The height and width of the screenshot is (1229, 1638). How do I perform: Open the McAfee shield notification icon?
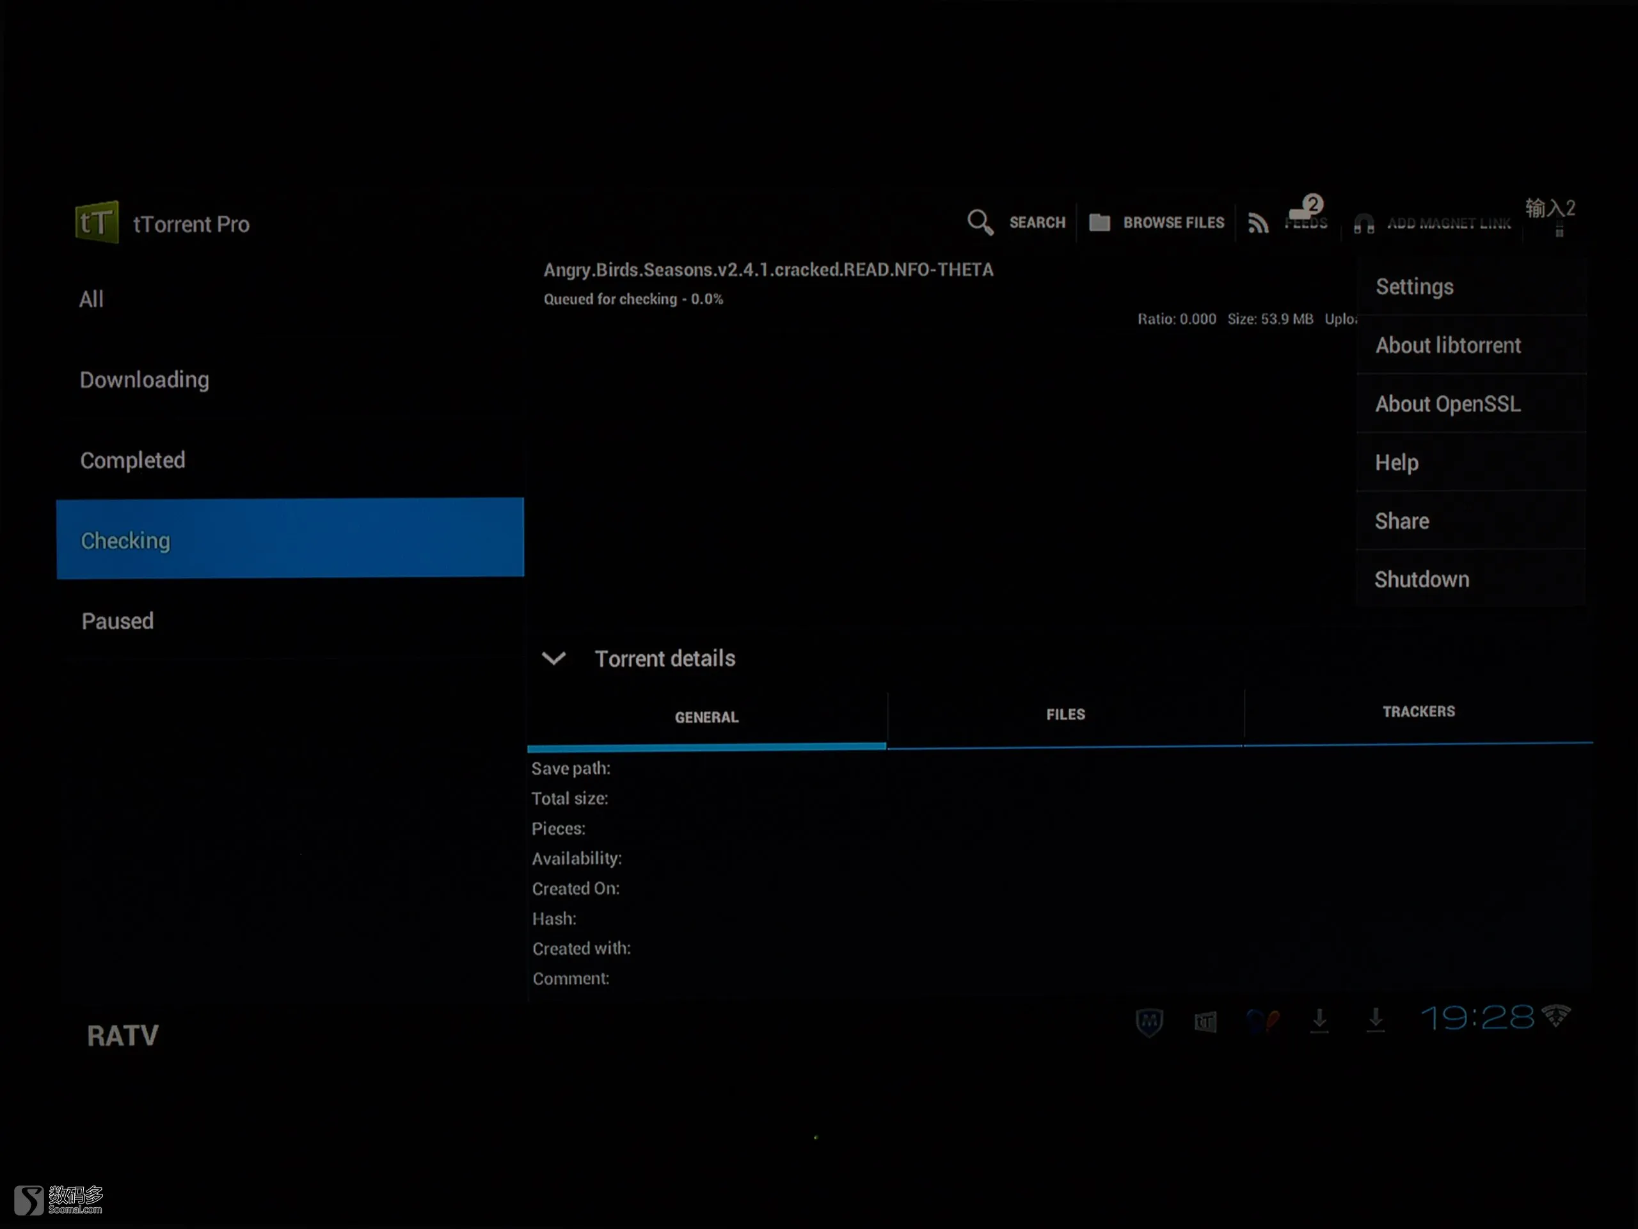click(1149, 1022)
